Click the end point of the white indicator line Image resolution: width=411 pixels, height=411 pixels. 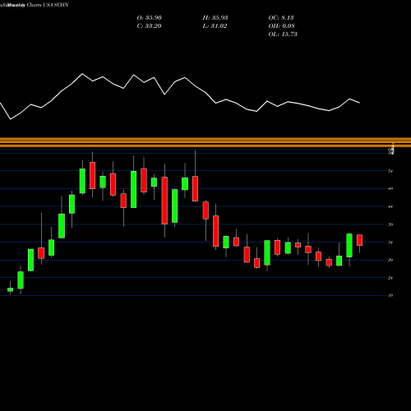coord(359,103)
